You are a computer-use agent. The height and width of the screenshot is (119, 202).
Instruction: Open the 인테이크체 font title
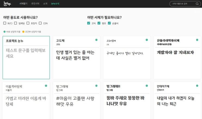click(x=163, y=86)
